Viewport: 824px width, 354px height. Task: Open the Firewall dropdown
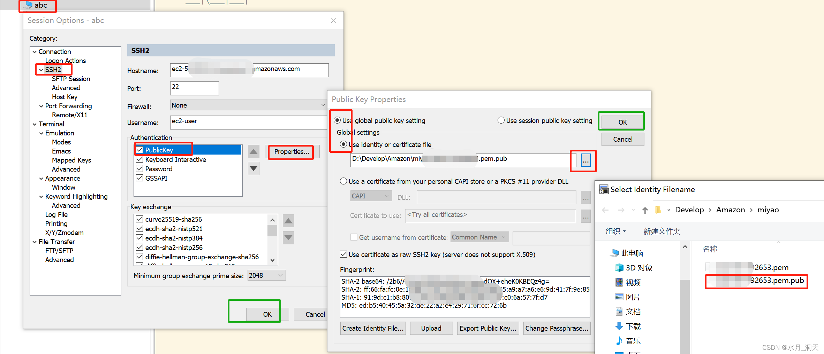pyautogui.click(x=248, y=105)
